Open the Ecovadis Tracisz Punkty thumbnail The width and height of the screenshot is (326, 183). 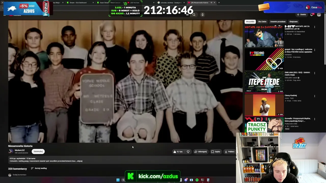click(264, 125)
